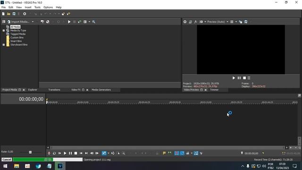Image resolution: width=302 pixels, height=170 pixels.
Task: Go to start of the timeline
Action: click(81, 153)
